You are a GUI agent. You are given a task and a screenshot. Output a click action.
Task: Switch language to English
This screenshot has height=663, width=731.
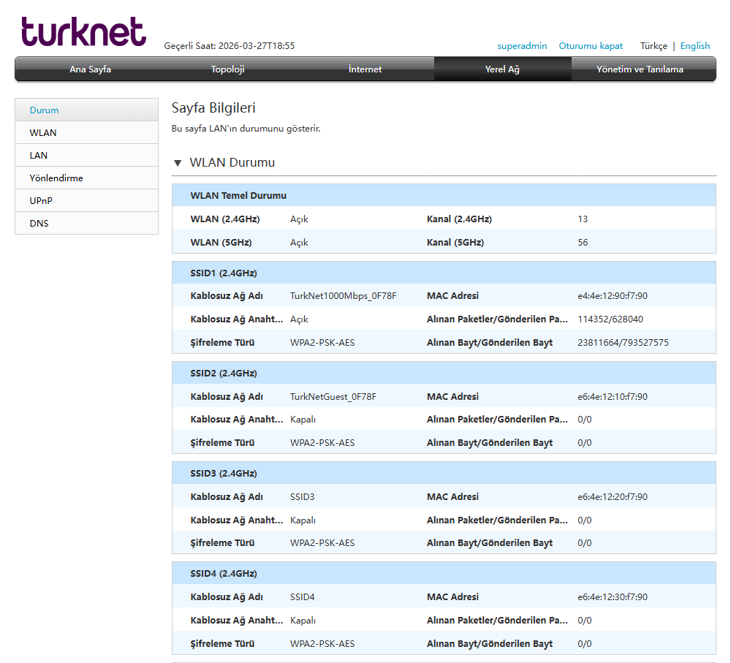[694, 46]
